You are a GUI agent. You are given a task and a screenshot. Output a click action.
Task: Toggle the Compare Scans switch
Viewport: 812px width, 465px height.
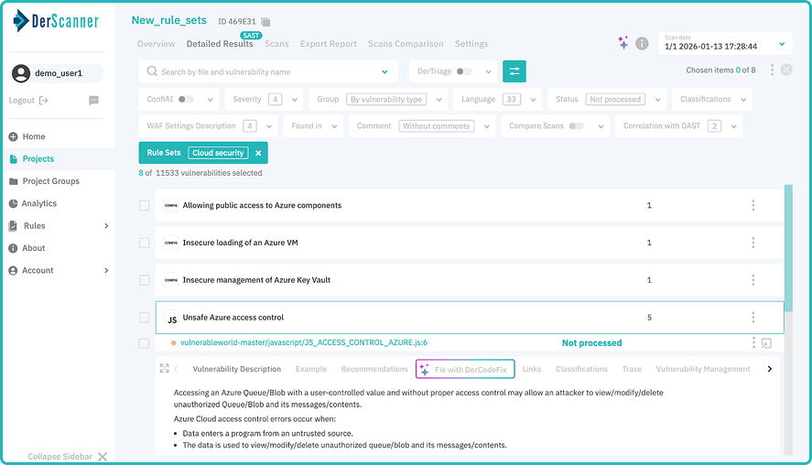[x=576, y=125]
